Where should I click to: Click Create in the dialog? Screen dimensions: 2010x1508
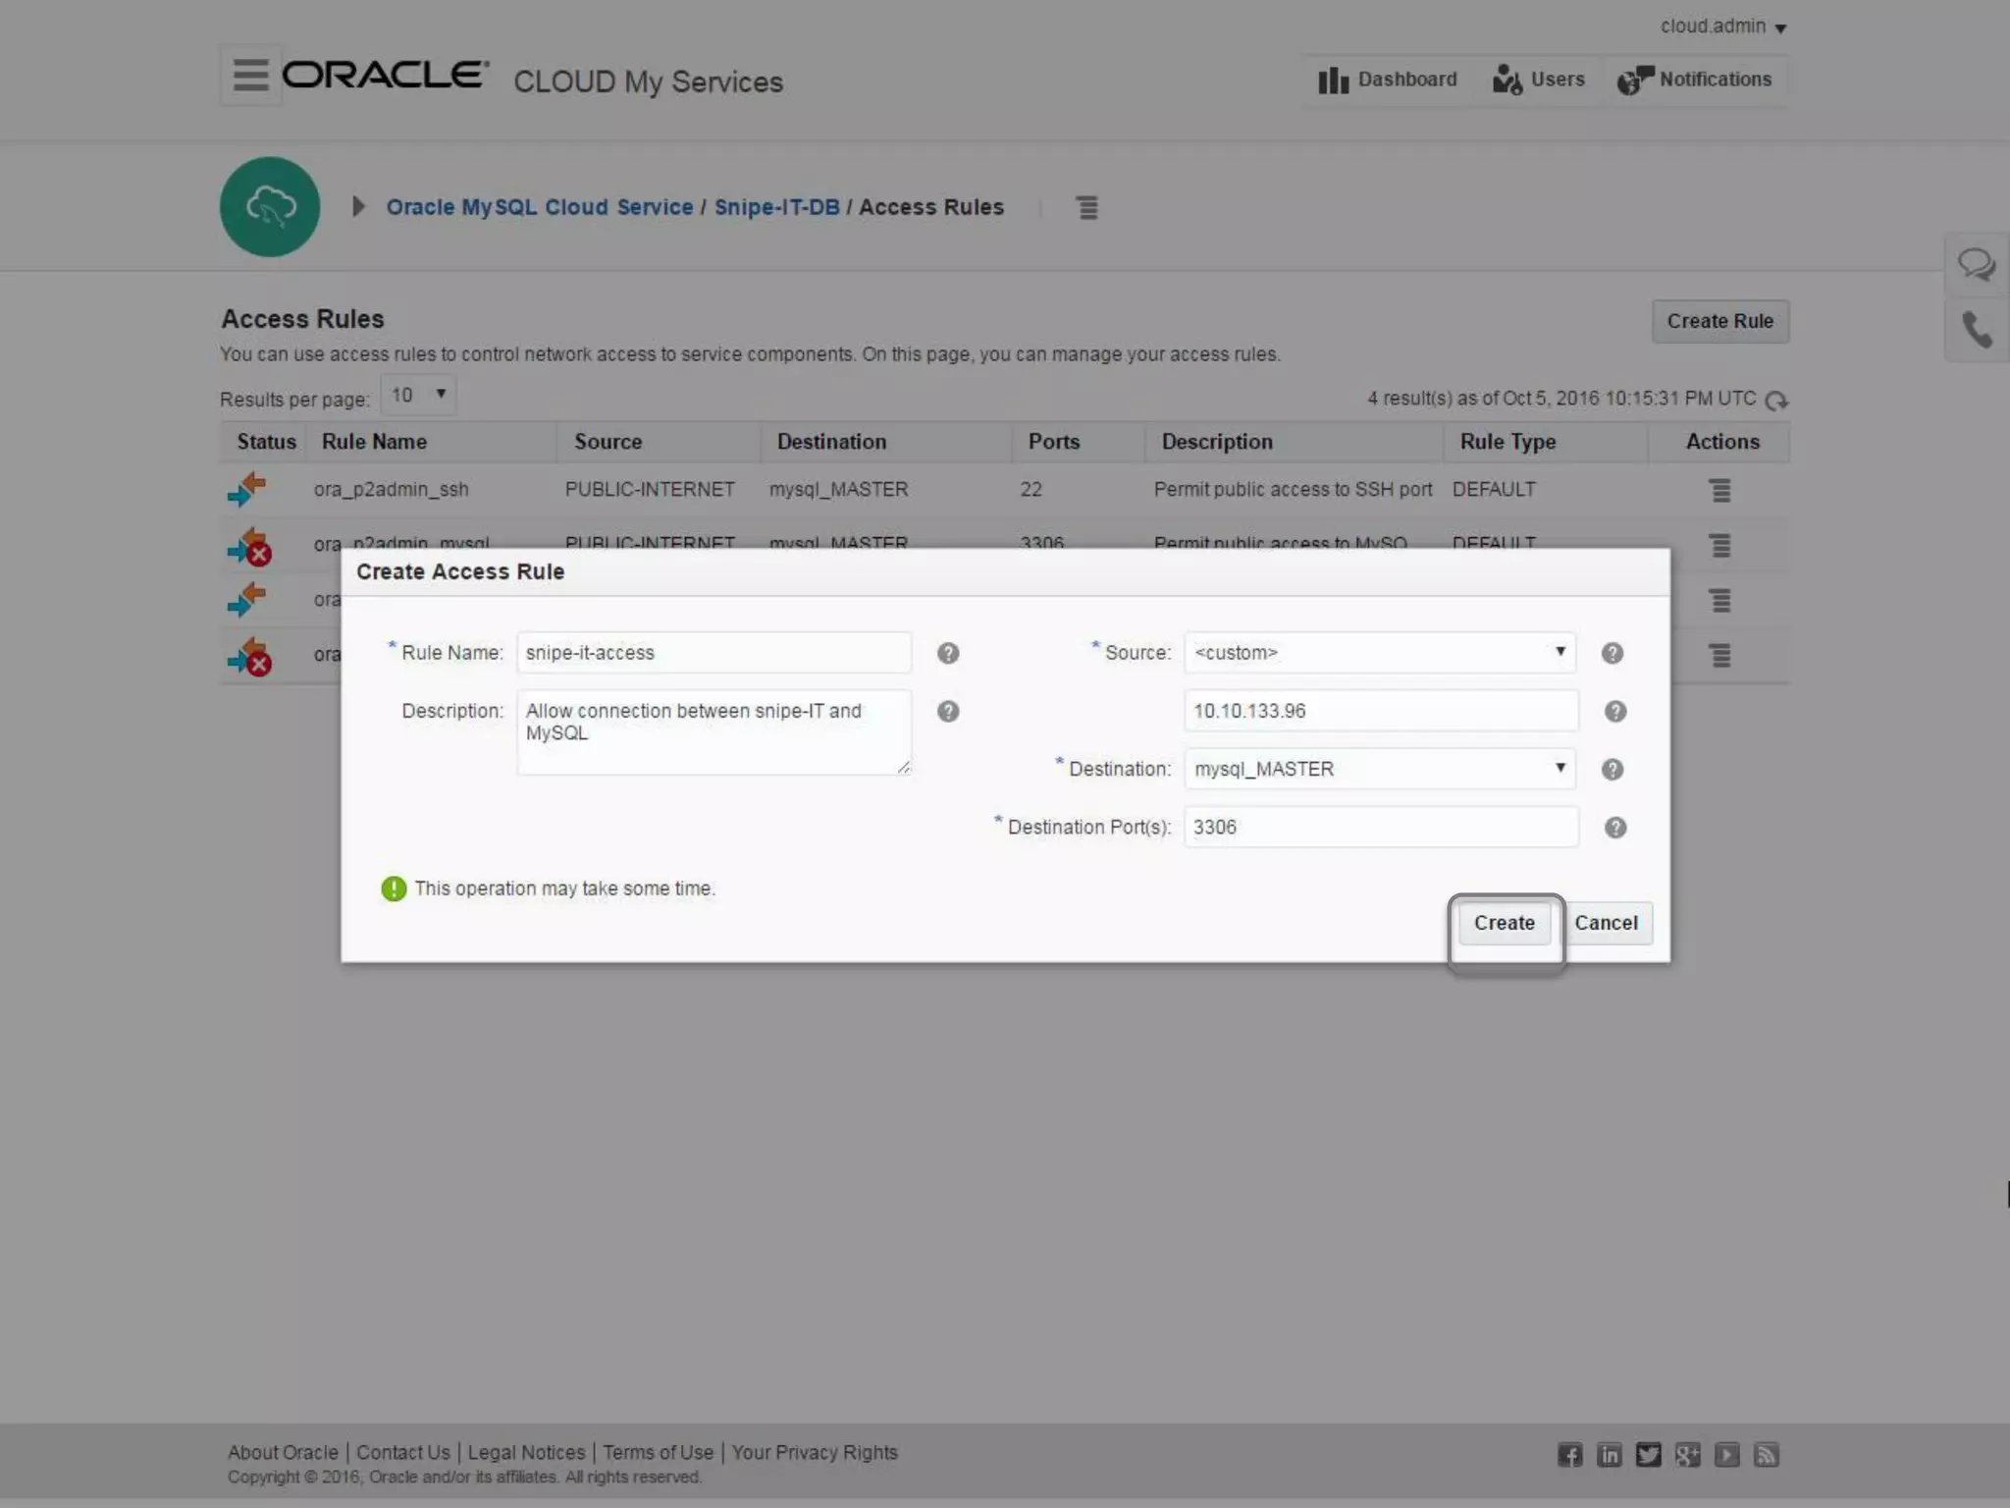point(1505,923)
